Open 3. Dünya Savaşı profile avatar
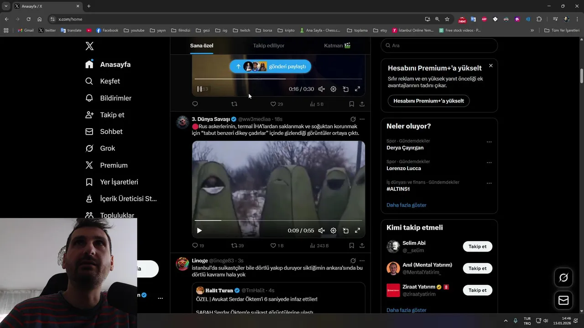The height and width of the screenshot is (328, 584). [182, 122]
